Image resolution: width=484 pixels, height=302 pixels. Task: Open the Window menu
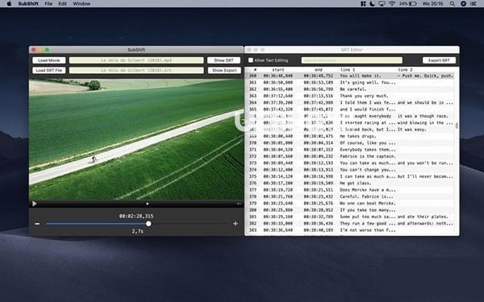coord(81,4)
